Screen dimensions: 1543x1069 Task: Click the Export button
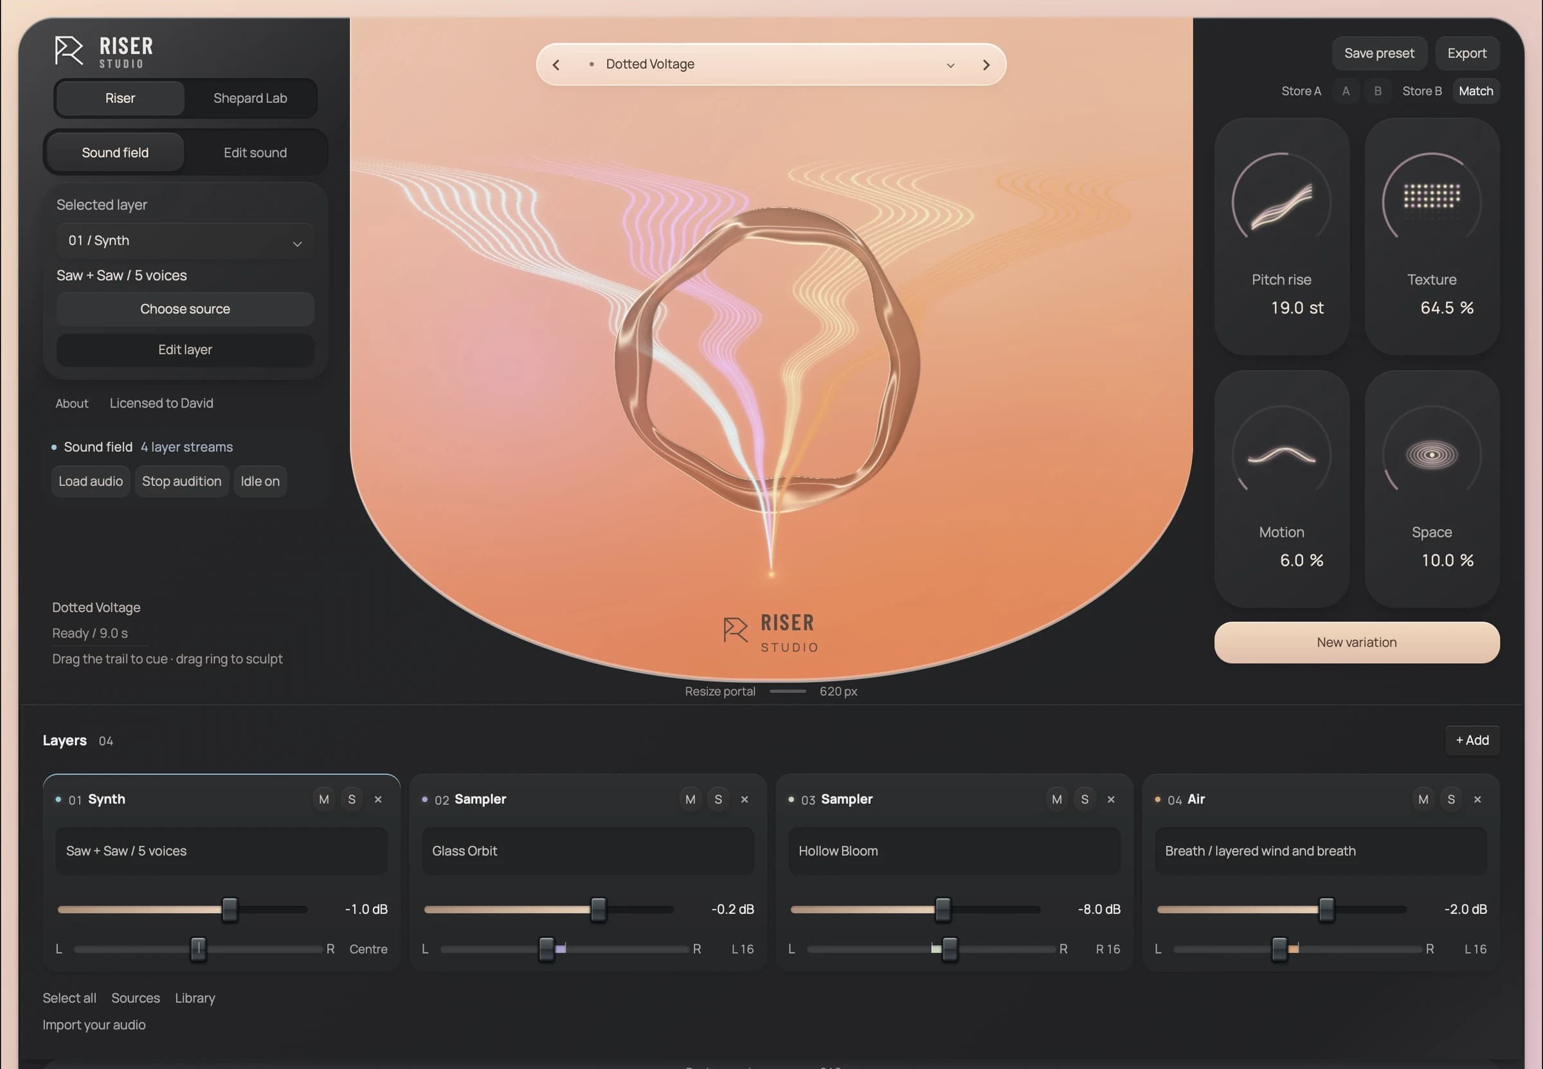1466,53
